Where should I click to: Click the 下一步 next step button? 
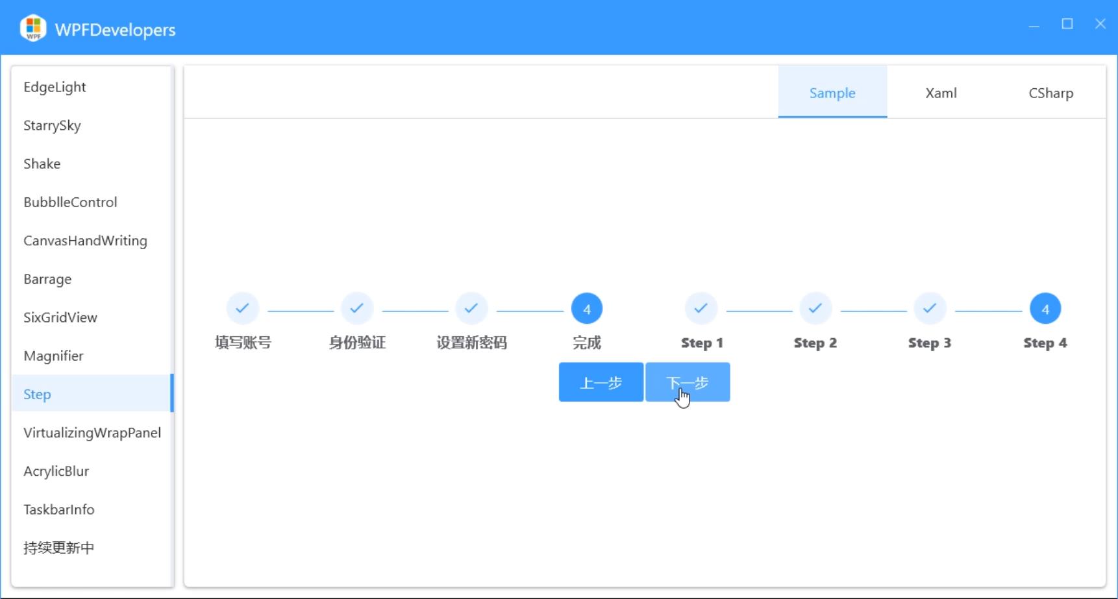pyautogui.click(x=688, y=382)
